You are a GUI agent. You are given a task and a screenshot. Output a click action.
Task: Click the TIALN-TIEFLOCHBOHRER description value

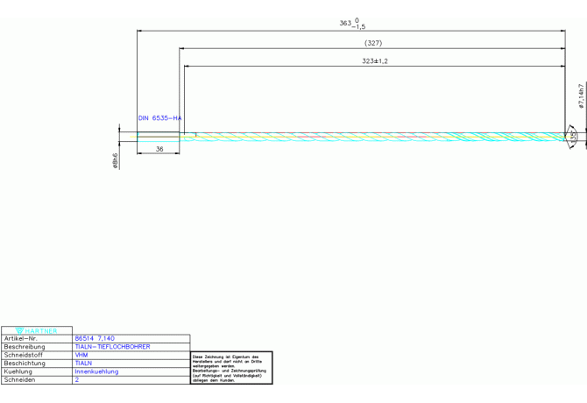click(112, 347)
